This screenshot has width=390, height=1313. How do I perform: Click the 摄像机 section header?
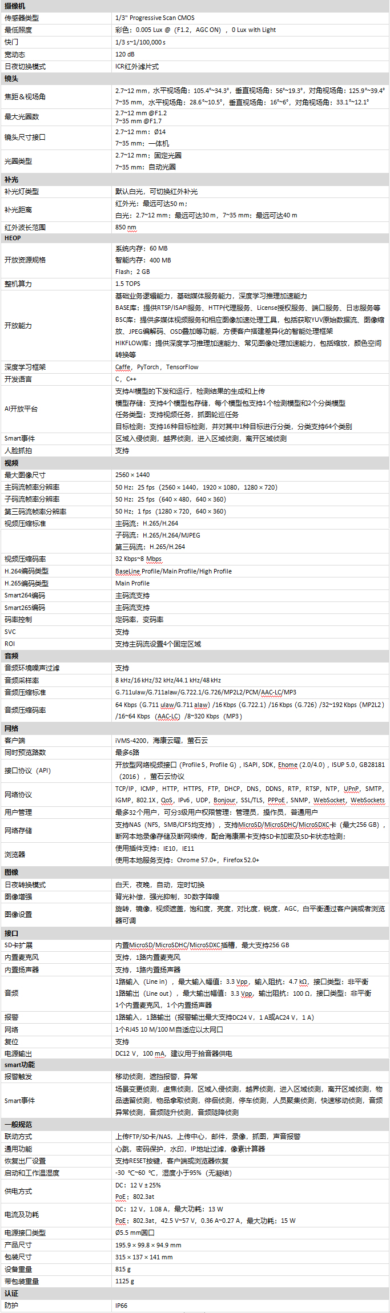tap(15, 6)
